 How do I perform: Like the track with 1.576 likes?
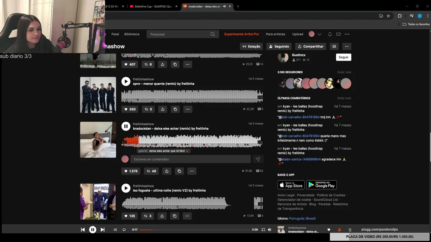click(x=131, y=171)
